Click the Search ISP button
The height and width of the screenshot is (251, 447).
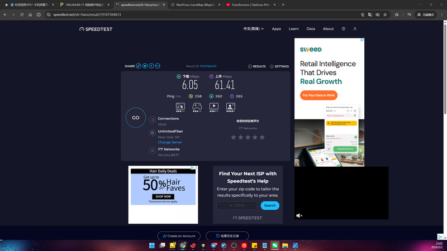(270, 205)
